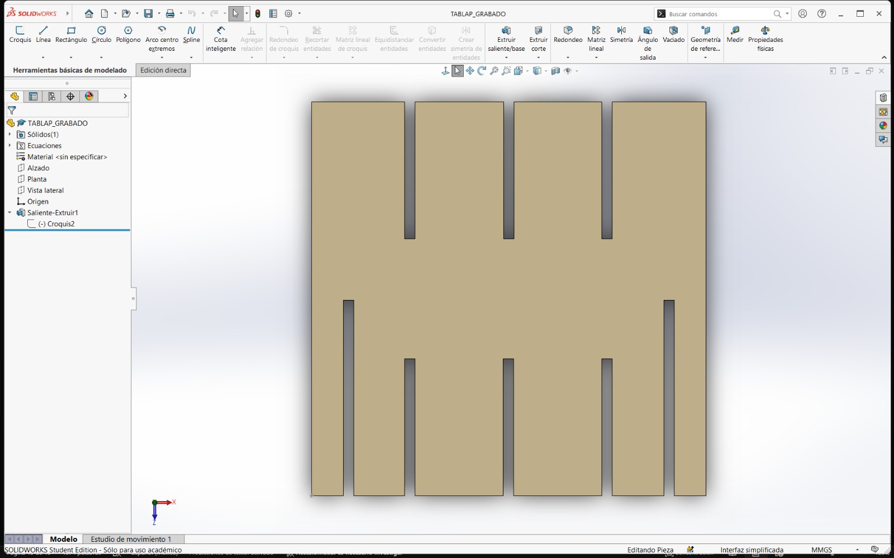The height and width of the screenshot is (558, 894).
Task: Expand the Ecuaciones node in the tree
Action: (9, 145)
